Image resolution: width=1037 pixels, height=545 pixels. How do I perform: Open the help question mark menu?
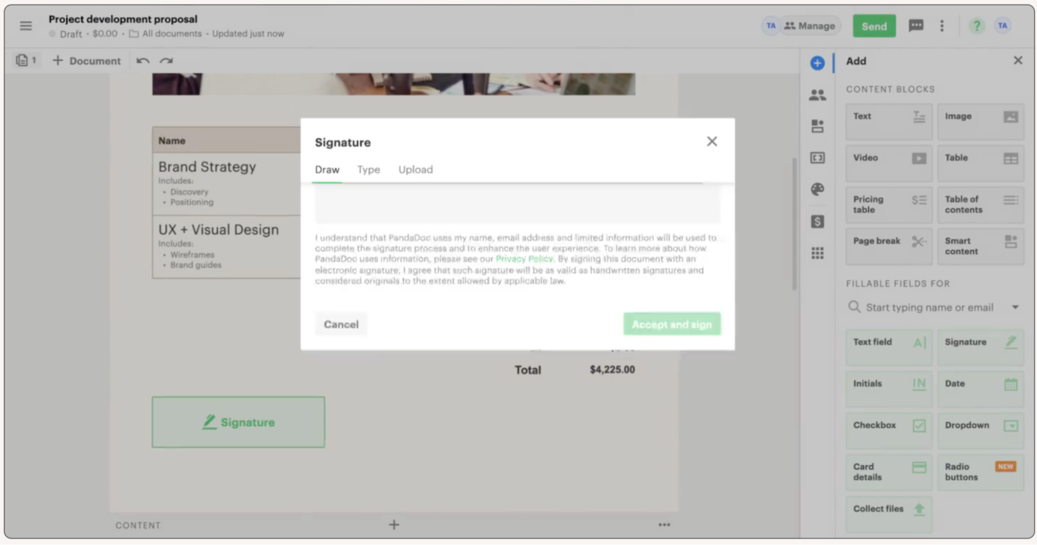(977, 25)
